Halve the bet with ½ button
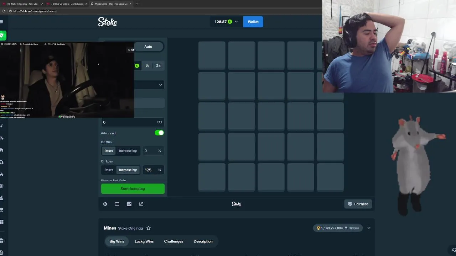This screenshot has height=256, width=456. pos(147,66)
